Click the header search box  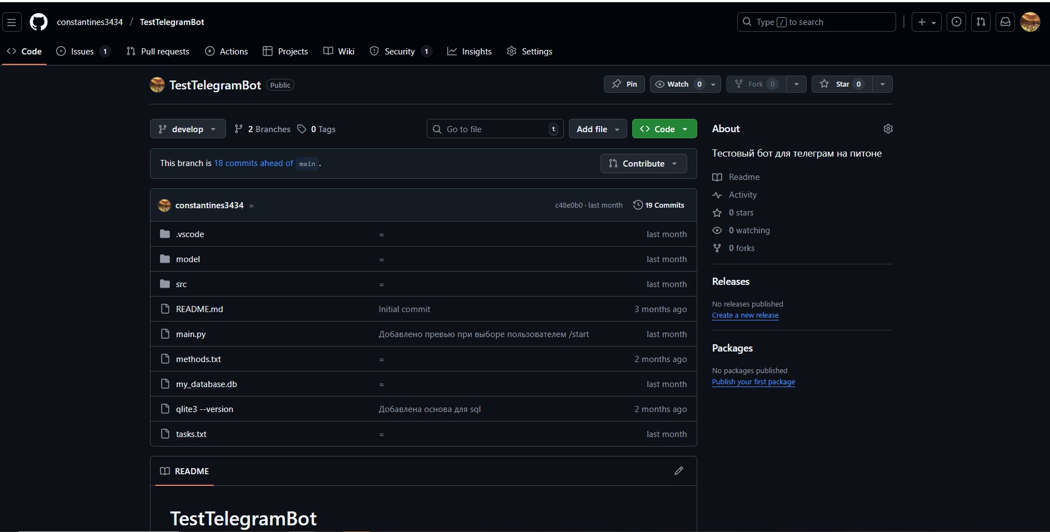816,22
